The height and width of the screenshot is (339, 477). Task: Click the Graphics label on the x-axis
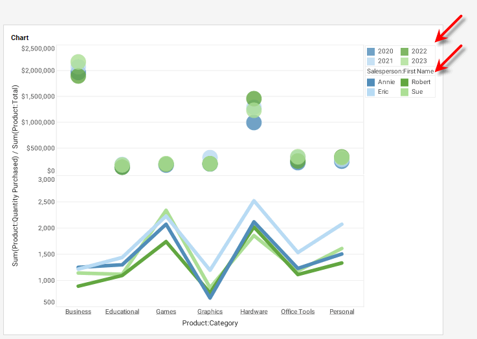tap(210, 312)
